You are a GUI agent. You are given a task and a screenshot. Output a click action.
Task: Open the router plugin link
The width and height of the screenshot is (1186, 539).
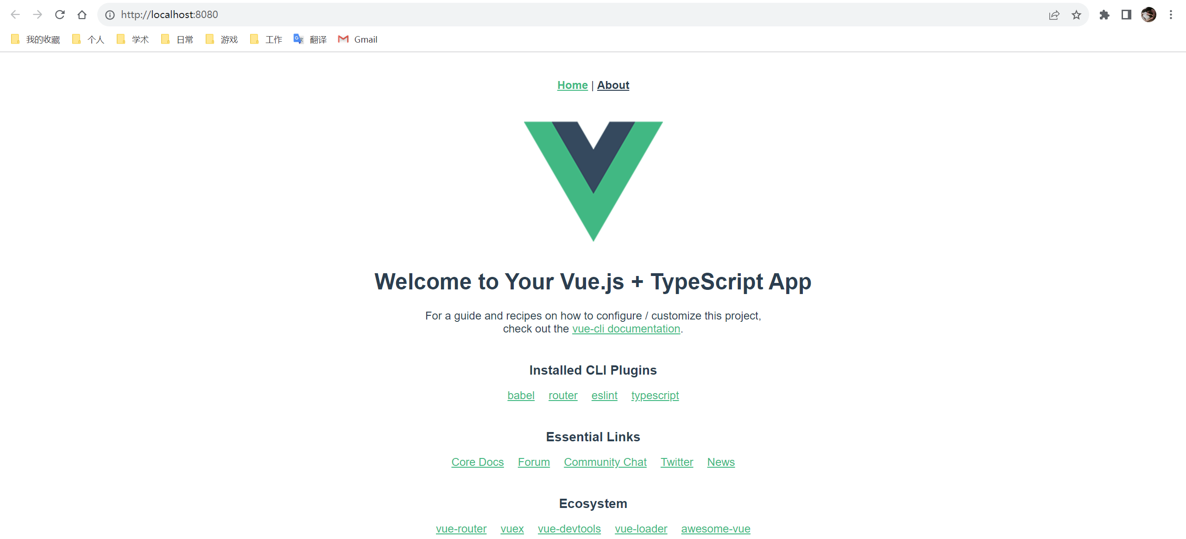pos(563,395)
